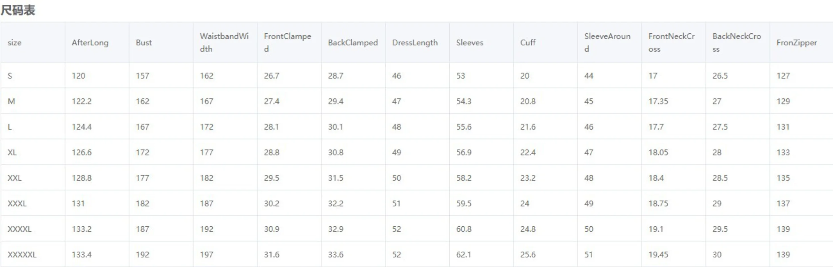Click the FrontClamped value 26.7
Image resolution: width=833 pixels, height=267 pixels.
coord(271,76)
